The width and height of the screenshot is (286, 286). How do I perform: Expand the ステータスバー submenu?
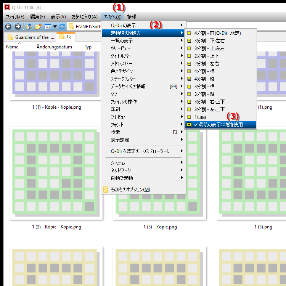coord(144,79)
